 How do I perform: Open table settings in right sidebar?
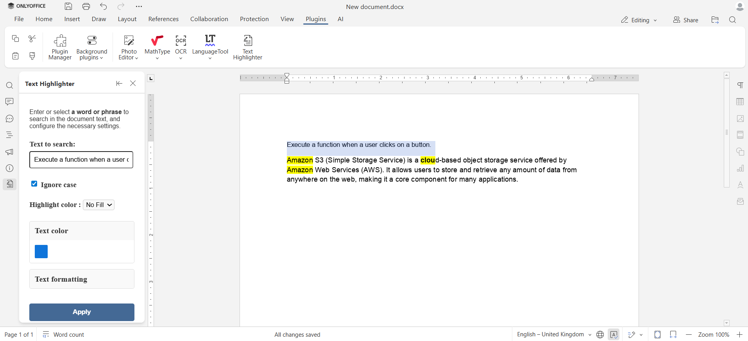click(740, 102)
